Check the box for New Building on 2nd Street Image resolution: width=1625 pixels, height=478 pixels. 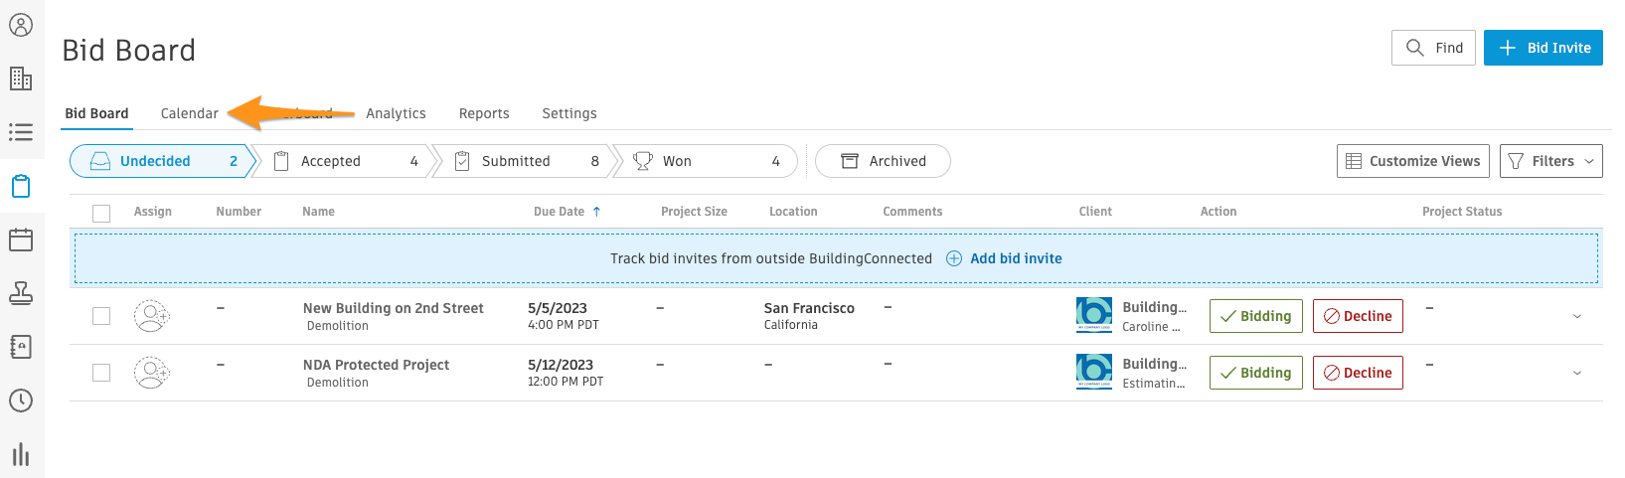(x=101, y=316)
